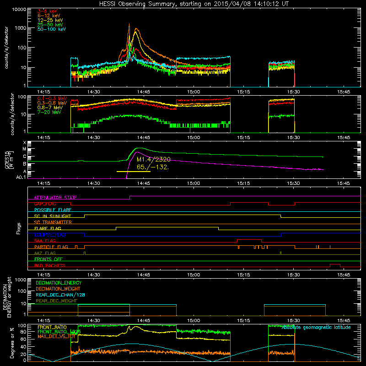Click the counts/s/detector axis label of top panel
The height and width of the screenshot is (366, 366).
coord(6,48)
